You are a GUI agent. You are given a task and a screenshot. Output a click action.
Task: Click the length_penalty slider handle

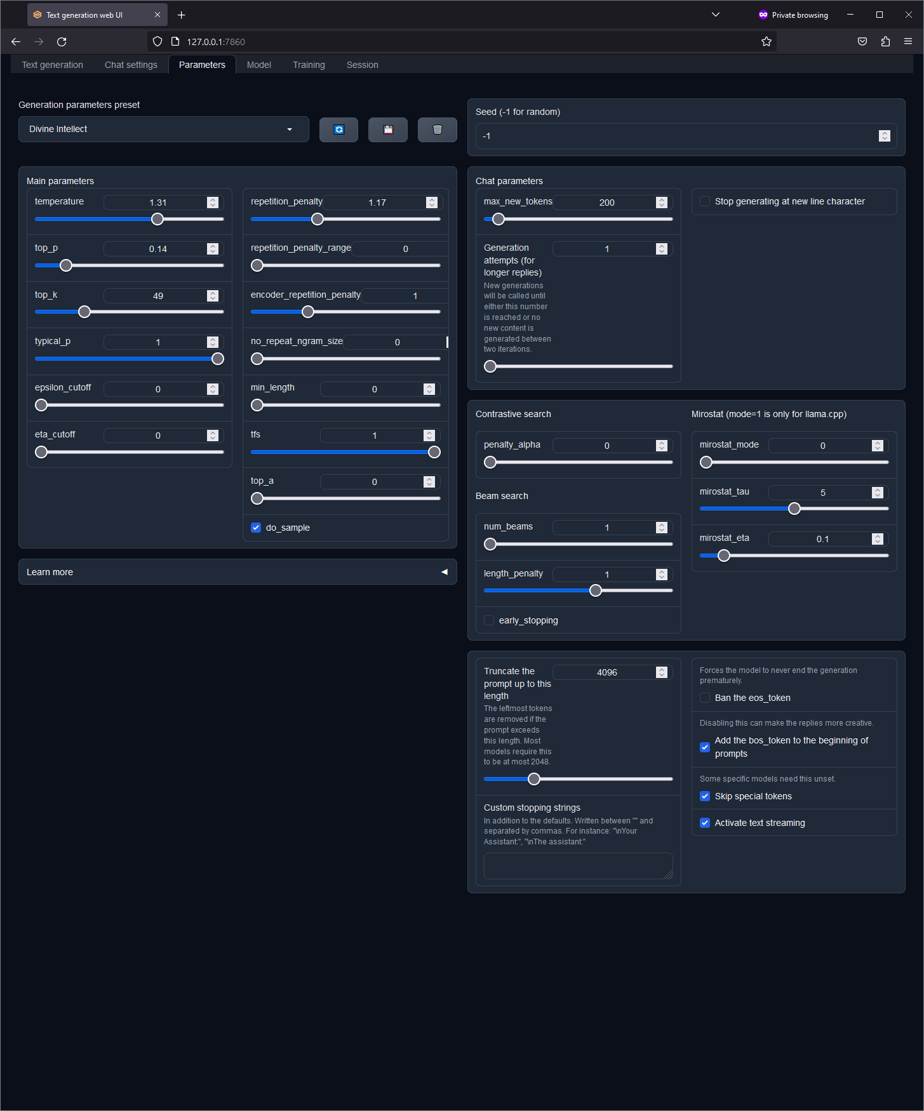596,590
